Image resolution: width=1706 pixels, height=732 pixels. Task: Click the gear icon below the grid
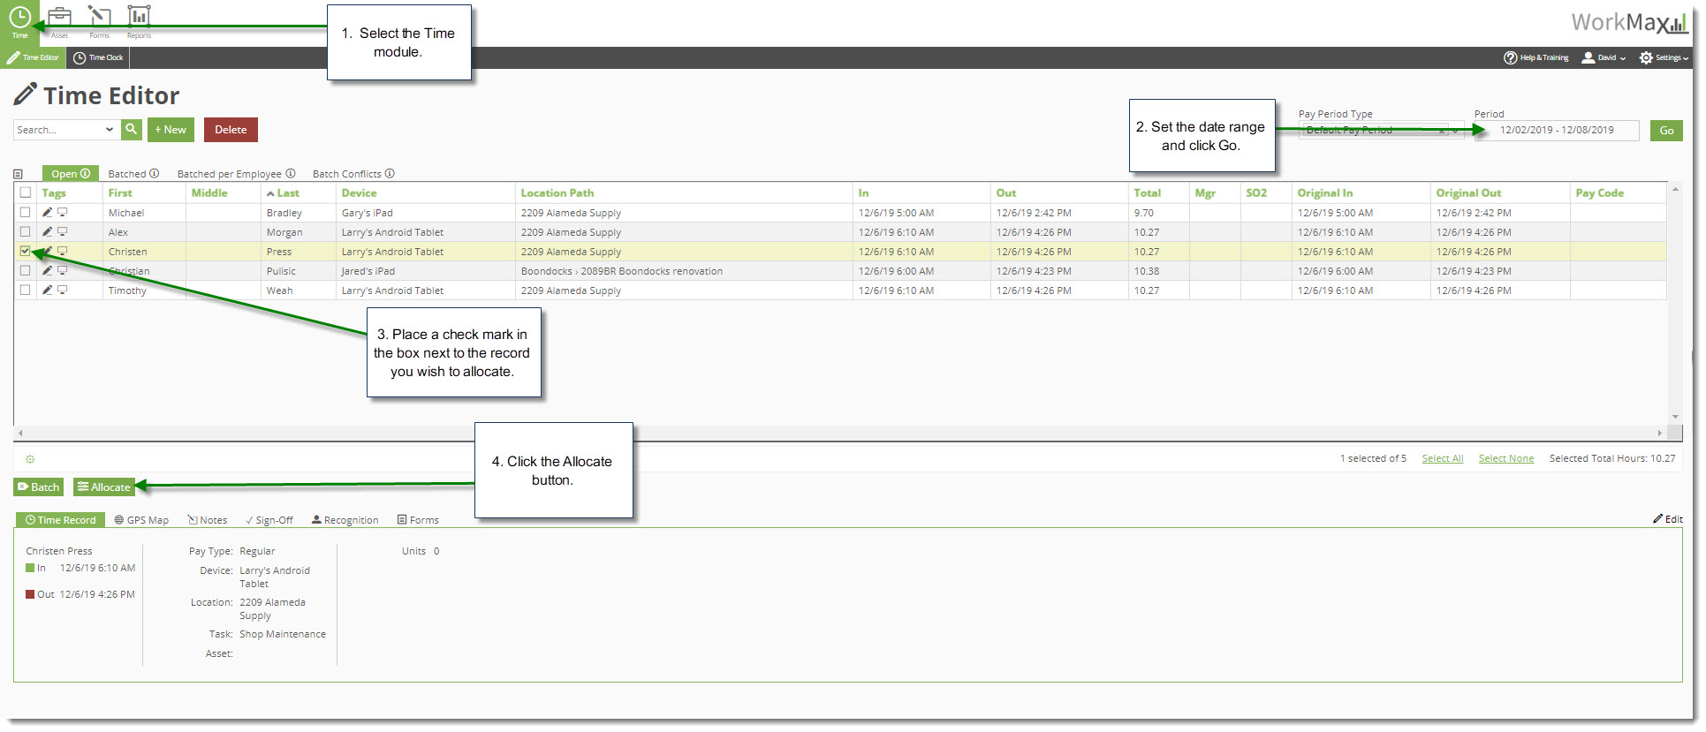(x=30, y=459)
